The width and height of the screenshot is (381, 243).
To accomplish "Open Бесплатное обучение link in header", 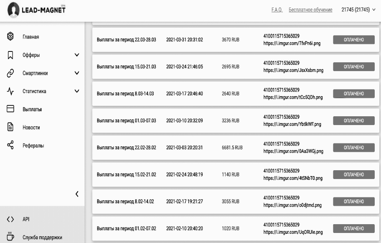I will (310, 10).
